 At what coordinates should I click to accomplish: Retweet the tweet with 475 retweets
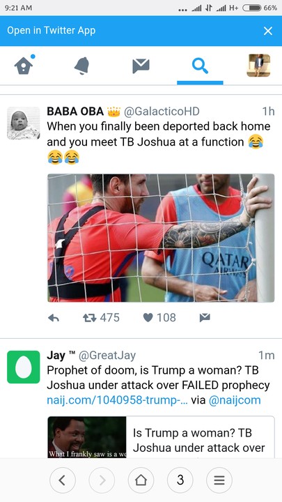[101, 318]
